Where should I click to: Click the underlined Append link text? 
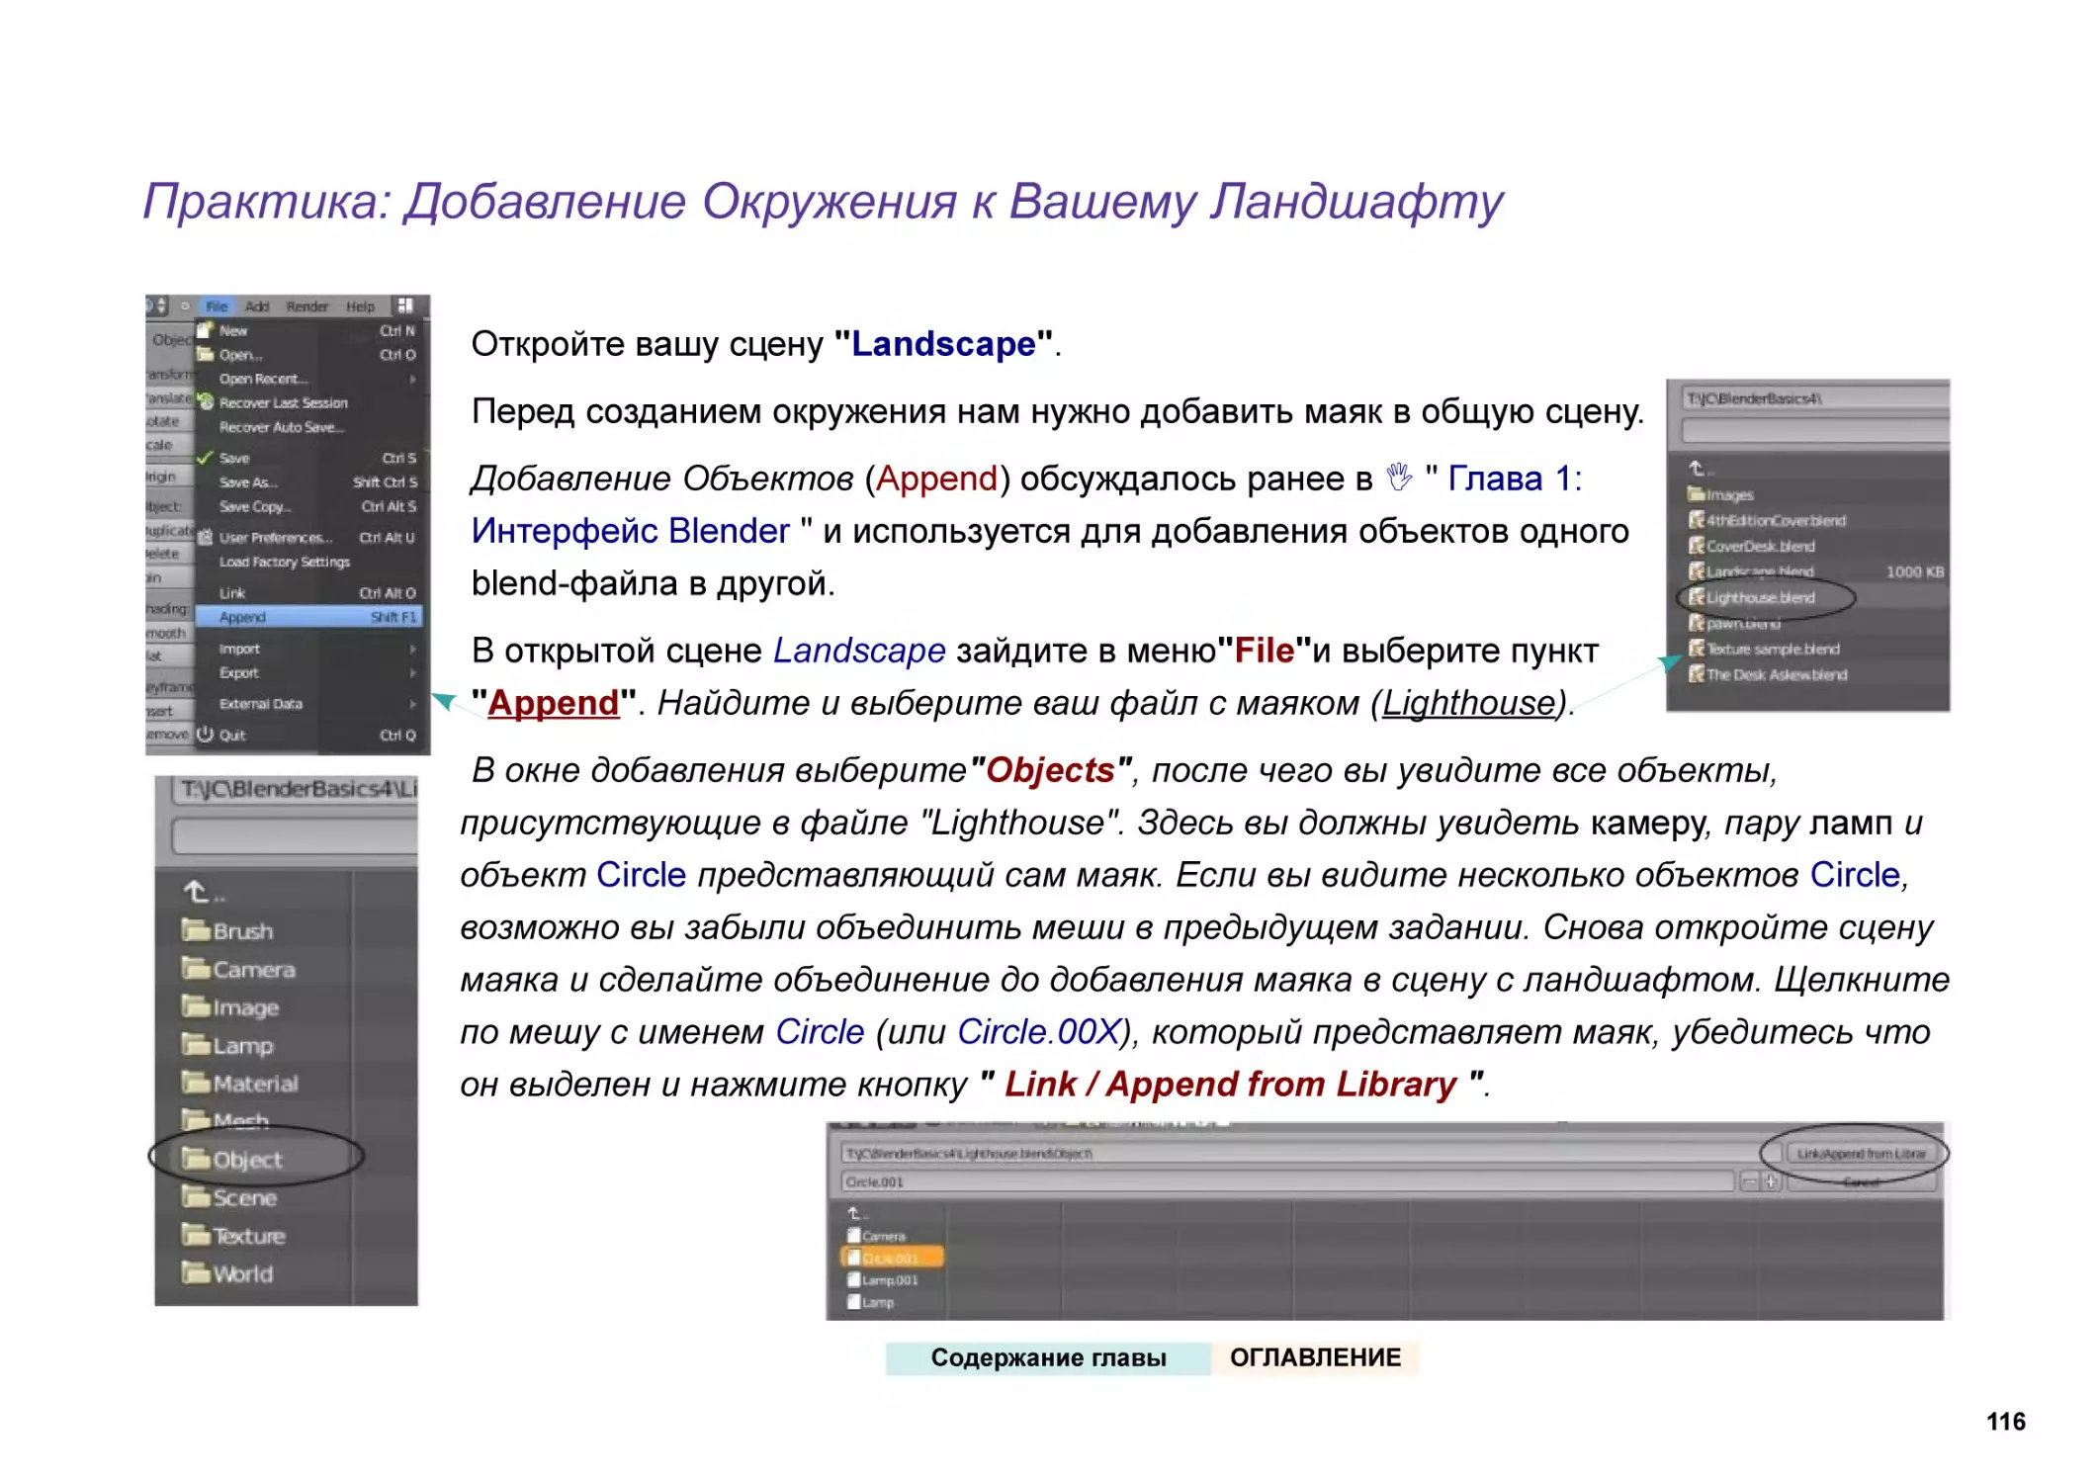(553, 703)
